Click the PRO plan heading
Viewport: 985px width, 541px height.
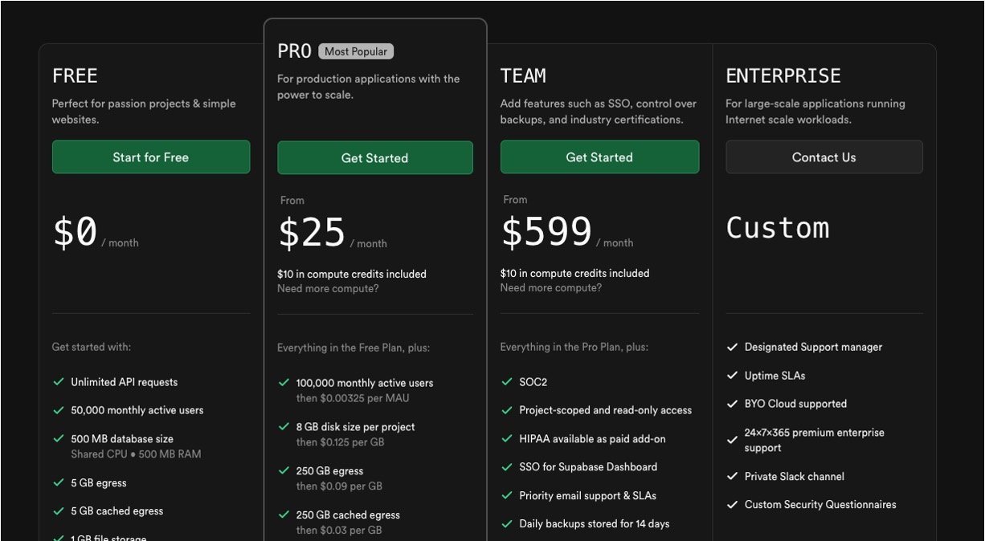pos(294,51)
